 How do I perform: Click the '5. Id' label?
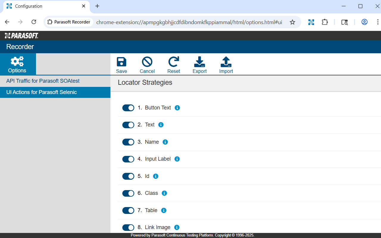point(143,176)
